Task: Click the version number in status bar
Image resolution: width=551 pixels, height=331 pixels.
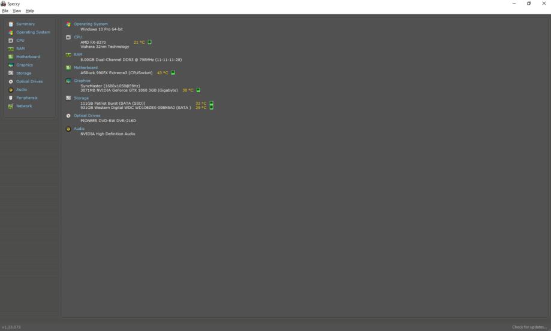Action: (11, 327)
